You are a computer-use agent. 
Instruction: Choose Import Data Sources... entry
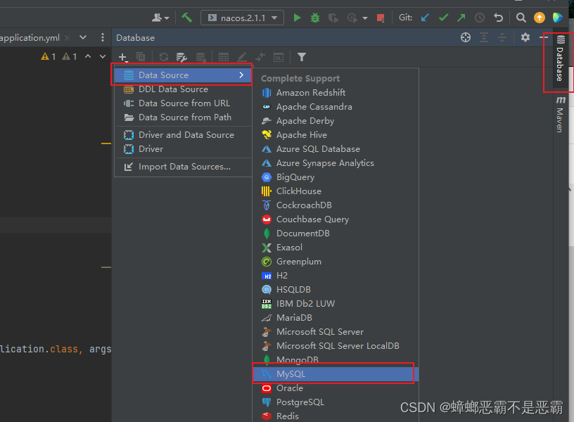click(183, 167)
